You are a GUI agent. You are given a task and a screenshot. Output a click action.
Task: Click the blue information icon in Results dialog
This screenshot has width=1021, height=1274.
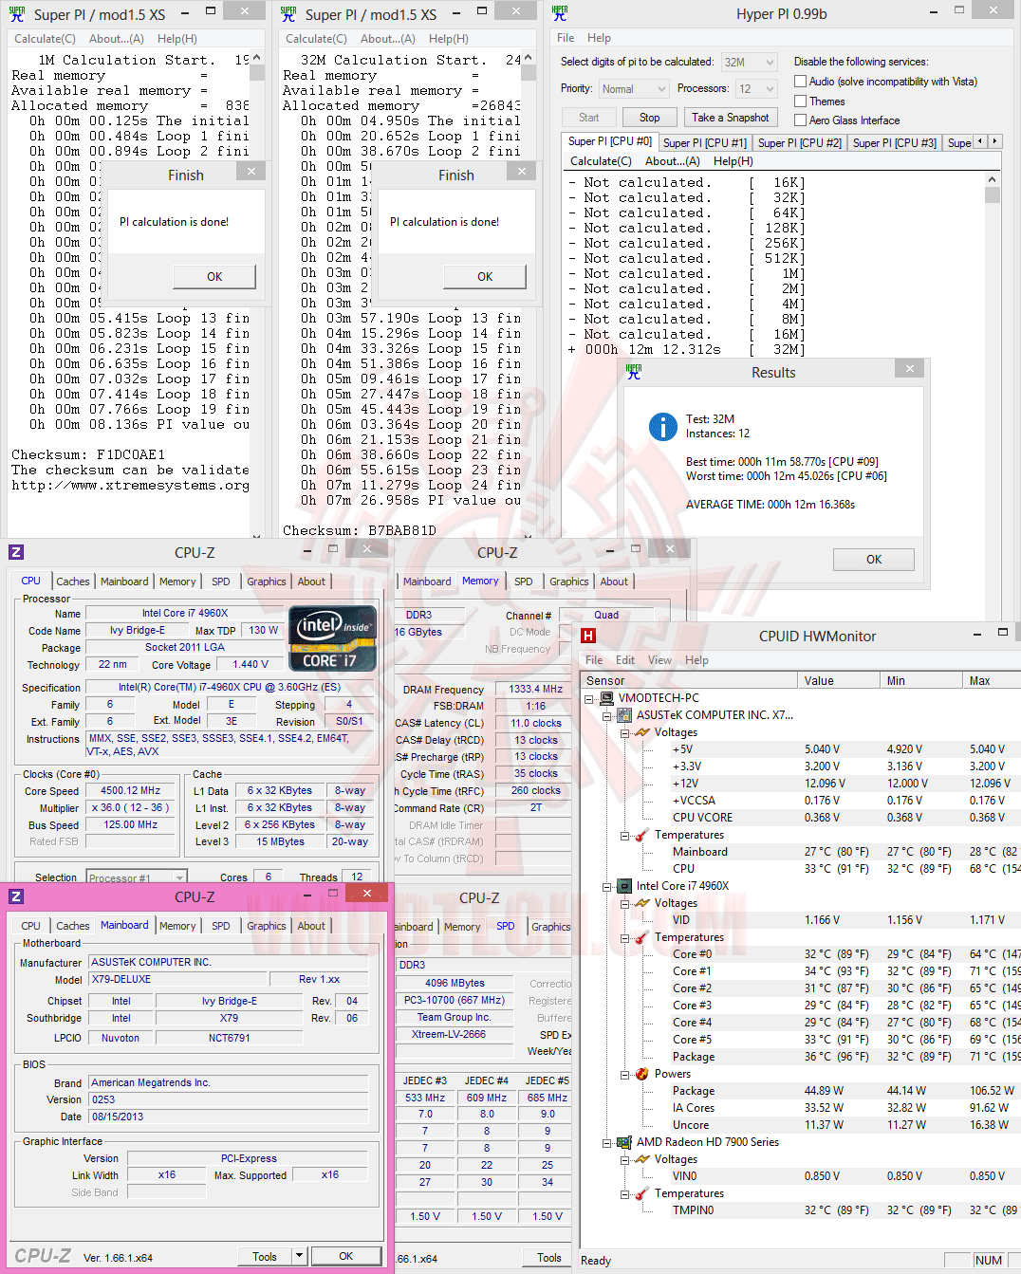pyautogui.click(x=662, y=427)
